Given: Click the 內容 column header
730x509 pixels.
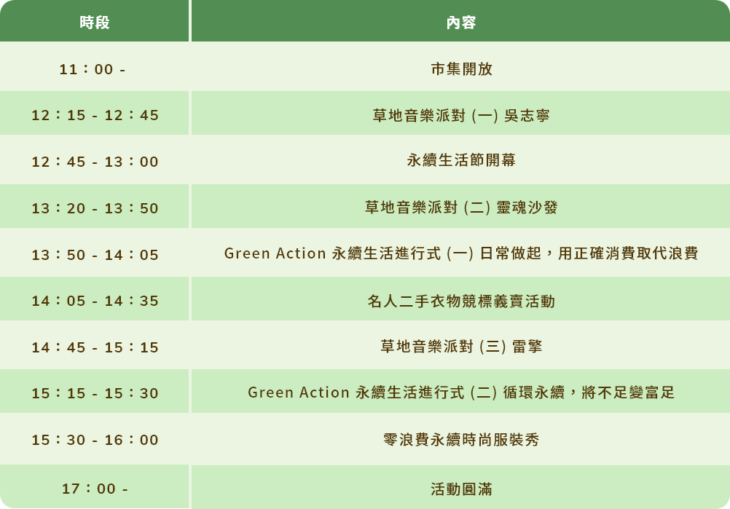Looking at the screenshot, I should [x=460, y=23].
